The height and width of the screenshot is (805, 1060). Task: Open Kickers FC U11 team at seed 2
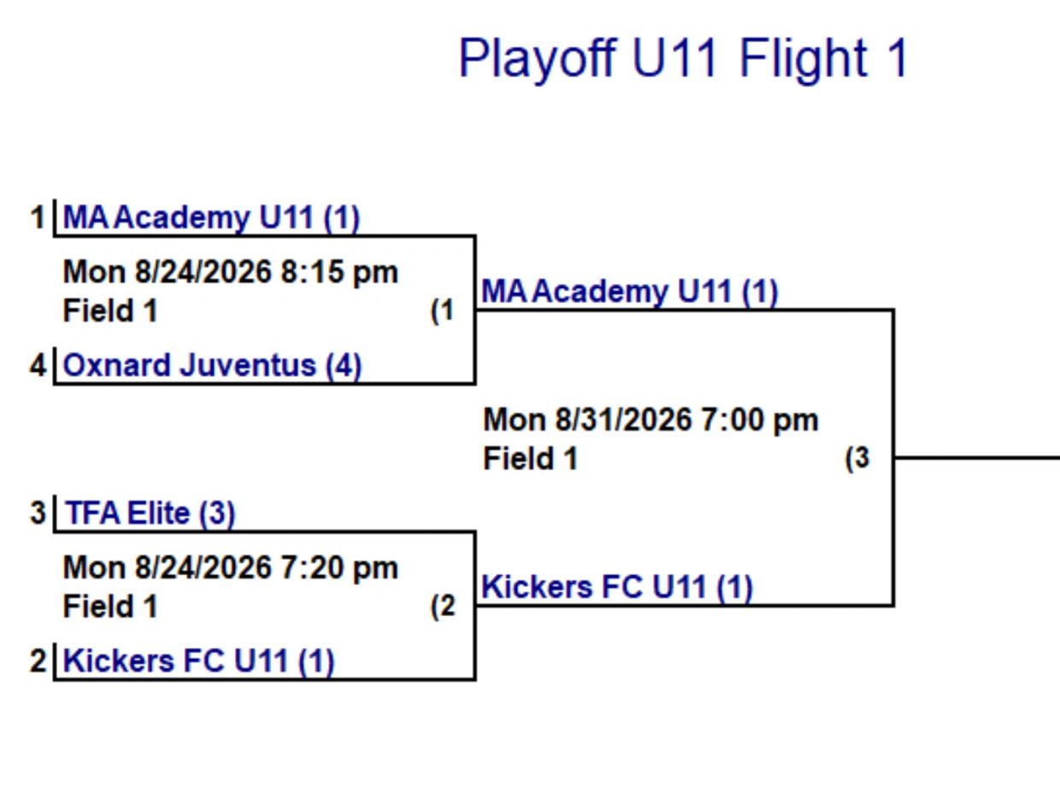(x=198, y=661)
